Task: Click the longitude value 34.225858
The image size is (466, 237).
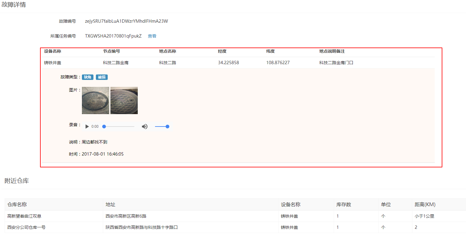Action: (x=228, y=63)
